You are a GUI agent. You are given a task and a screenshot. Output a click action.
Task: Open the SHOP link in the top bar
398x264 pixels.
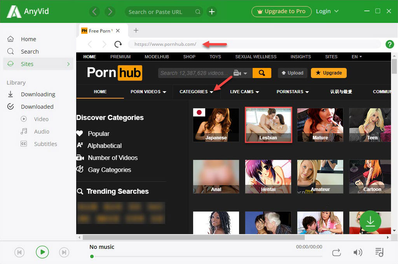(x=189, y=57)
